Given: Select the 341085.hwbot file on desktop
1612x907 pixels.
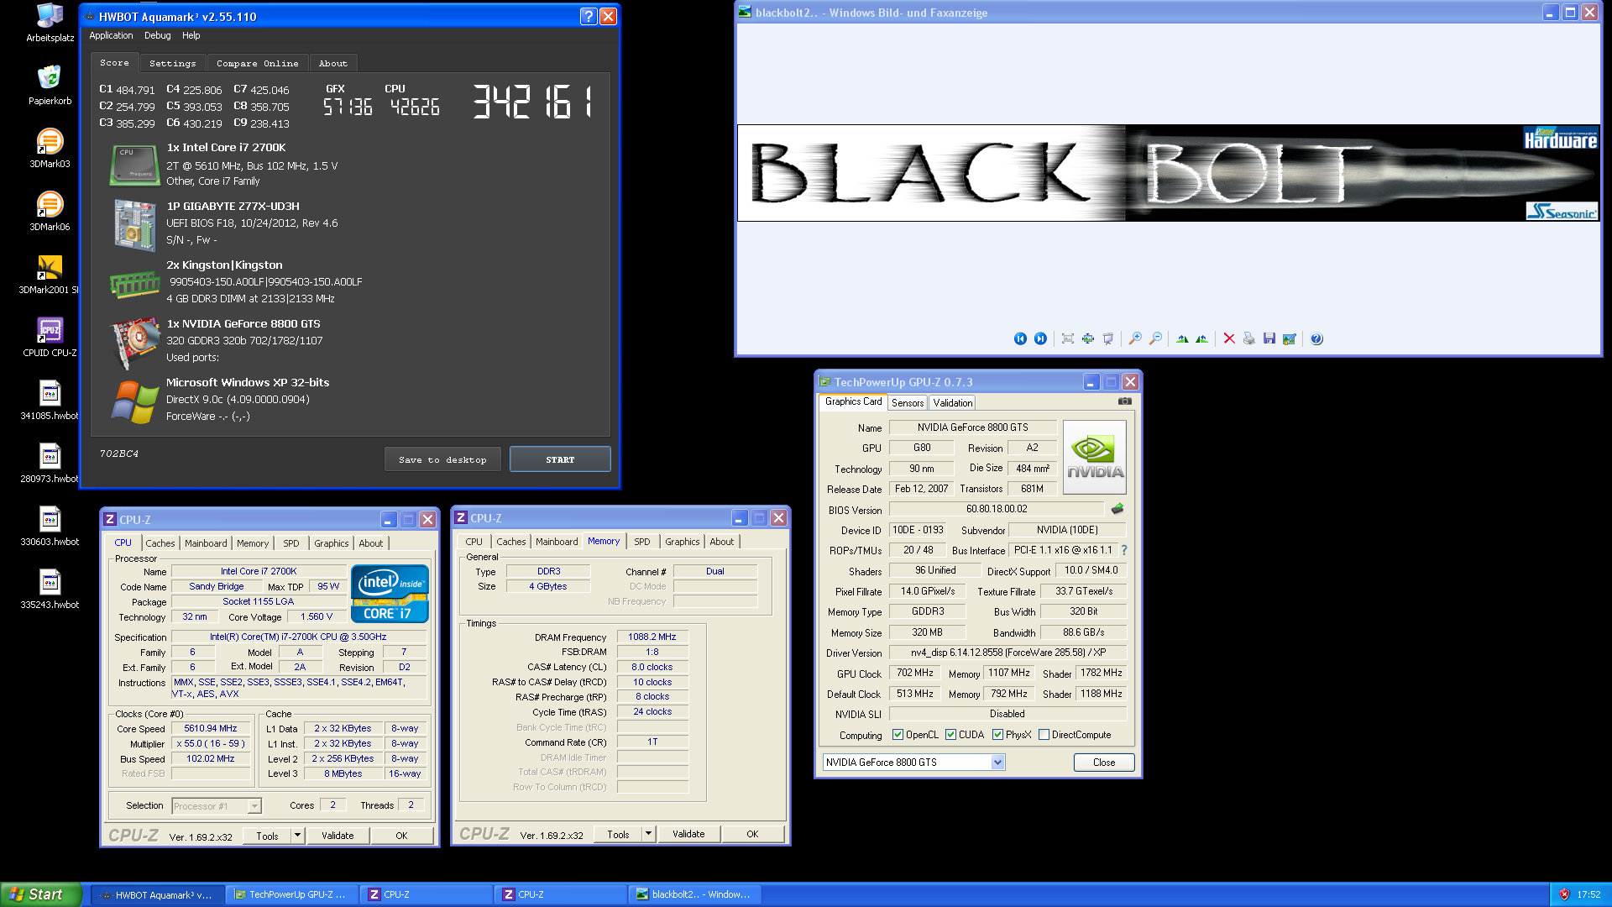Looking at the screenshot, I should (x=50, y=400).
